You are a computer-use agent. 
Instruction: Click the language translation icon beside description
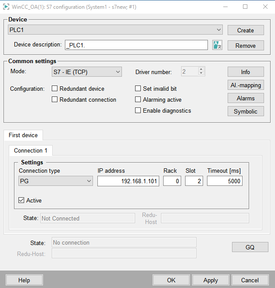click(x=217, y=45)
